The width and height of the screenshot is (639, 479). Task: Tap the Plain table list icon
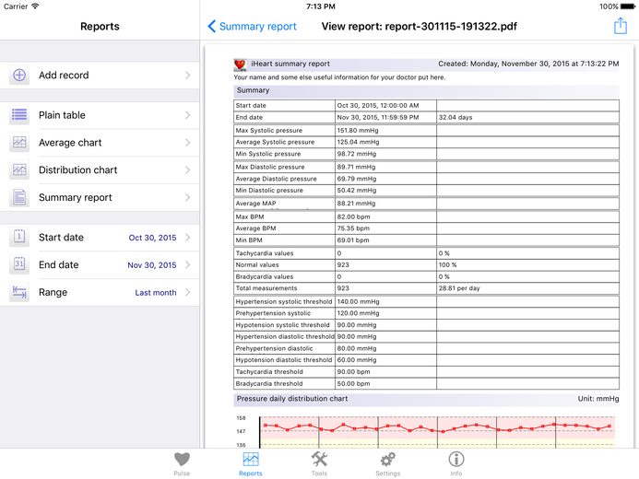(19, 115)
